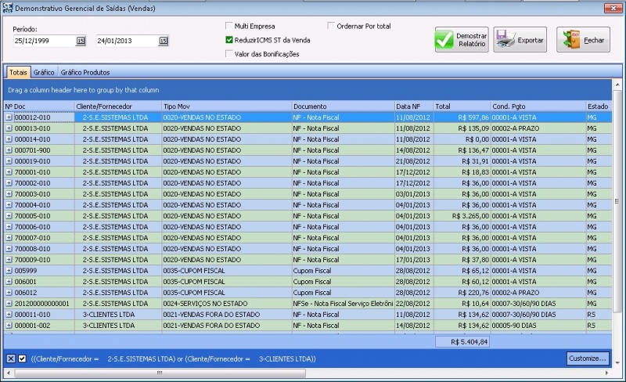Screen dimensions: 626x382
Task: Expand row for document 000012-010
Action: pos(9,117)
